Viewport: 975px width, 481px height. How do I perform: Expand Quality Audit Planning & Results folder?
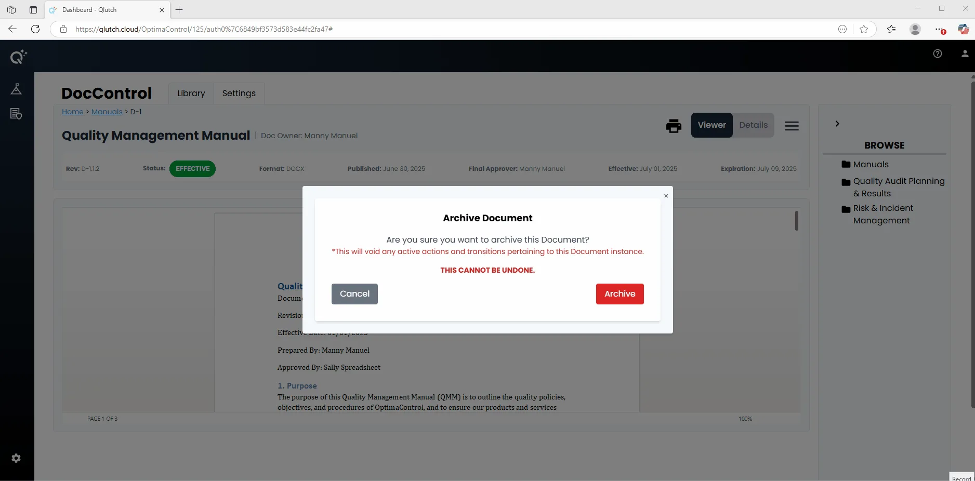point(893,187)
